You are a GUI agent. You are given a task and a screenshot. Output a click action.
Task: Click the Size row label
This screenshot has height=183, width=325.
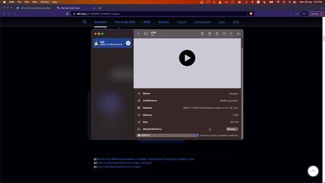(x=145, y=122)
